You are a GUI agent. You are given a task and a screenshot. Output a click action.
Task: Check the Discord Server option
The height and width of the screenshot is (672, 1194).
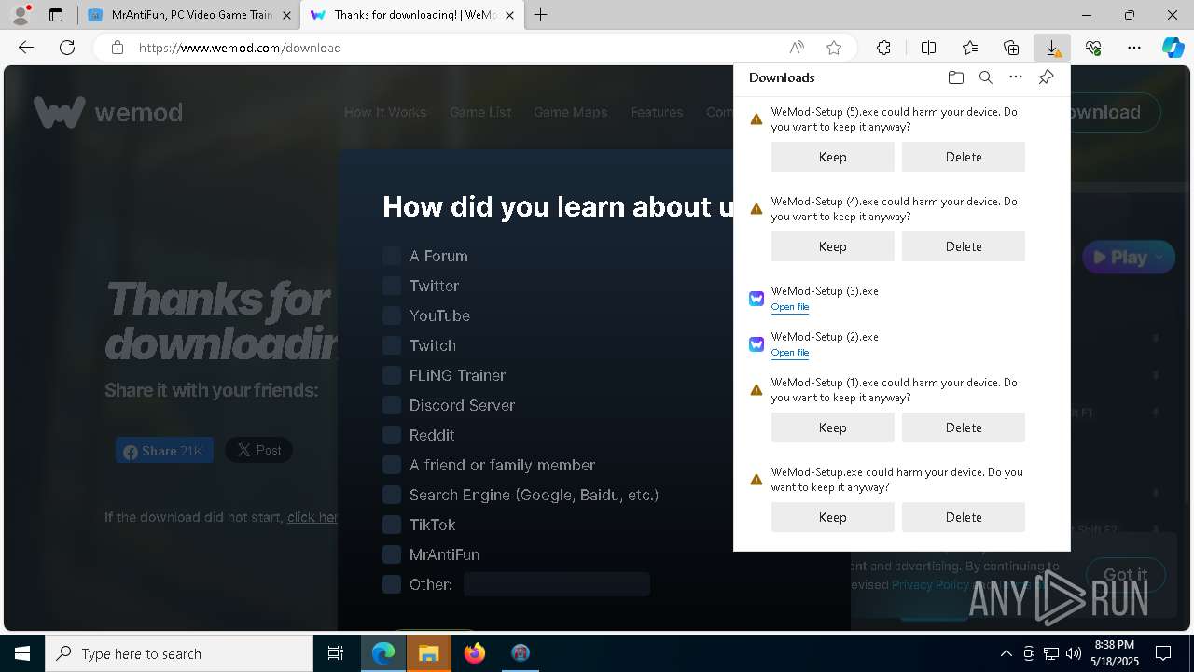point(392,405)
